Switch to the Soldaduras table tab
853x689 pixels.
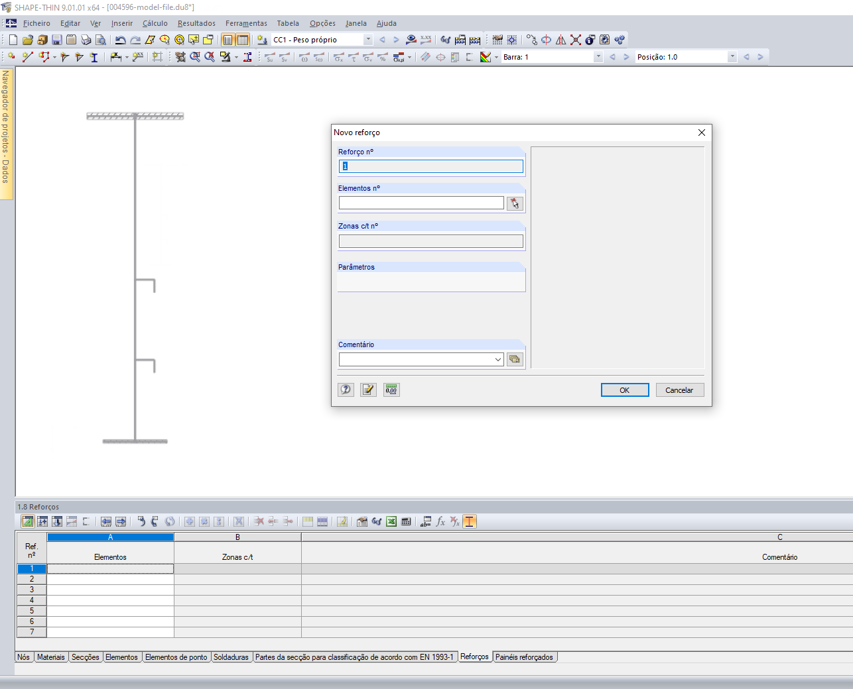231,657
